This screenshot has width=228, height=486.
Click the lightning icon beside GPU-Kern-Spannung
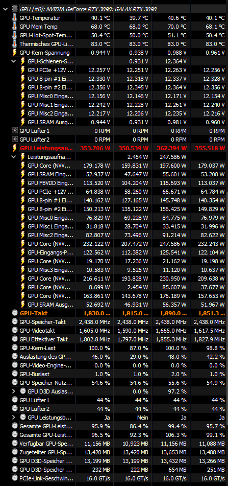click(14, 52)
